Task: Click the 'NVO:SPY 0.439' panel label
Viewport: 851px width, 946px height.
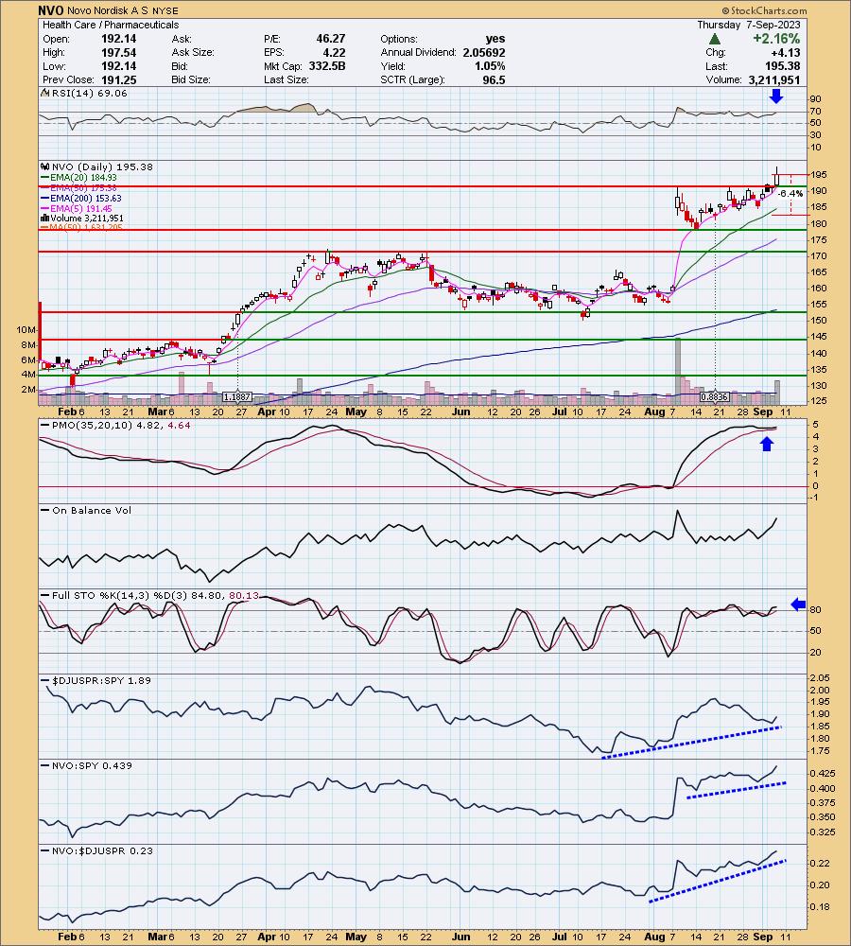Action: [92, 765]
